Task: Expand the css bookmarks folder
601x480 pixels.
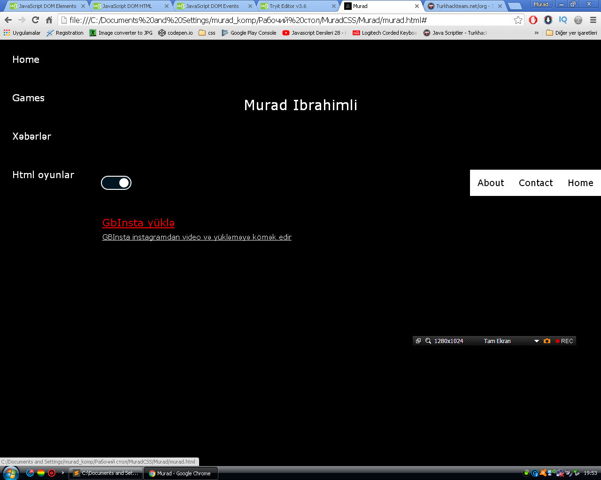Action: tap(207, 33)
